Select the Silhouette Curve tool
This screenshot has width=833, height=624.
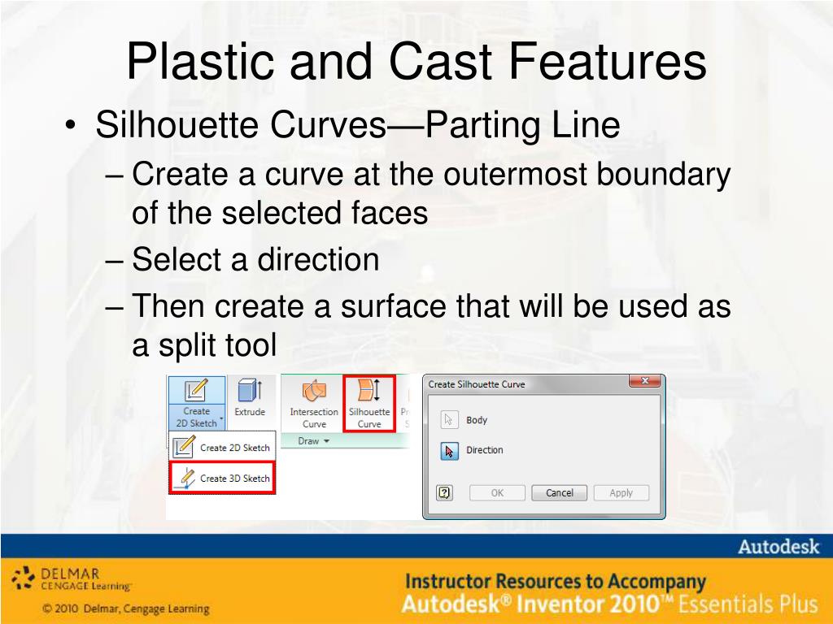[x=369, y=404]
